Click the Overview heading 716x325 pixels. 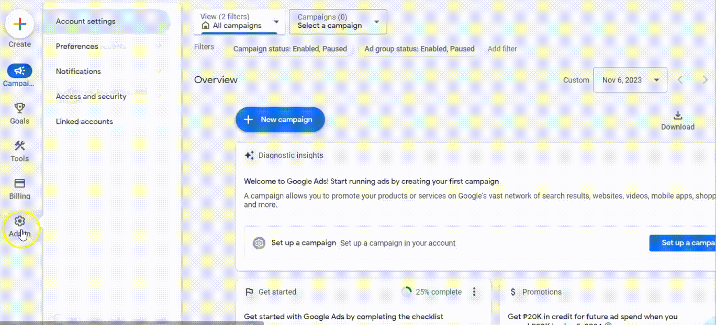pos(216,80)
